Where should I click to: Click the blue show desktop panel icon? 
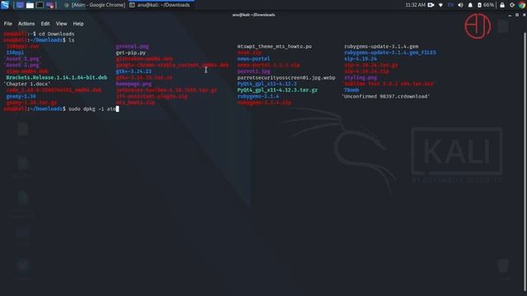point(20,5)
